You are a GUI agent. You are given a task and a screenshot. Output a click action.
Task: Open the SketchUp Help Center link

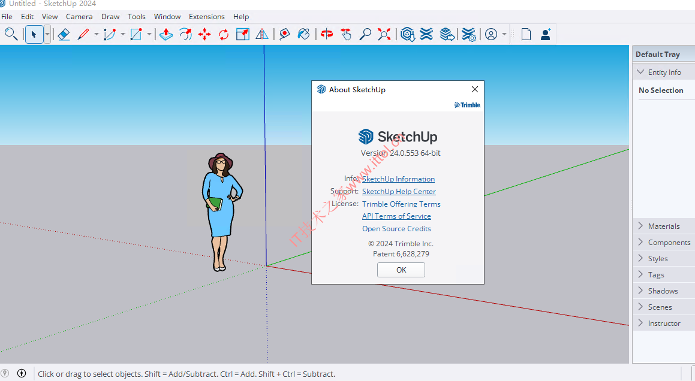click(399, 191)
